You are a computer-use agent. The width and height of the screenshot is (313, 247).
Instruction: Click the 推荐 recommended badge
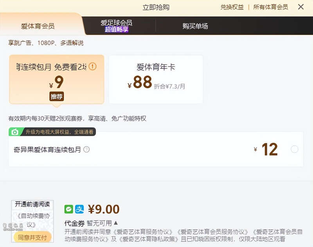[56, 97]
